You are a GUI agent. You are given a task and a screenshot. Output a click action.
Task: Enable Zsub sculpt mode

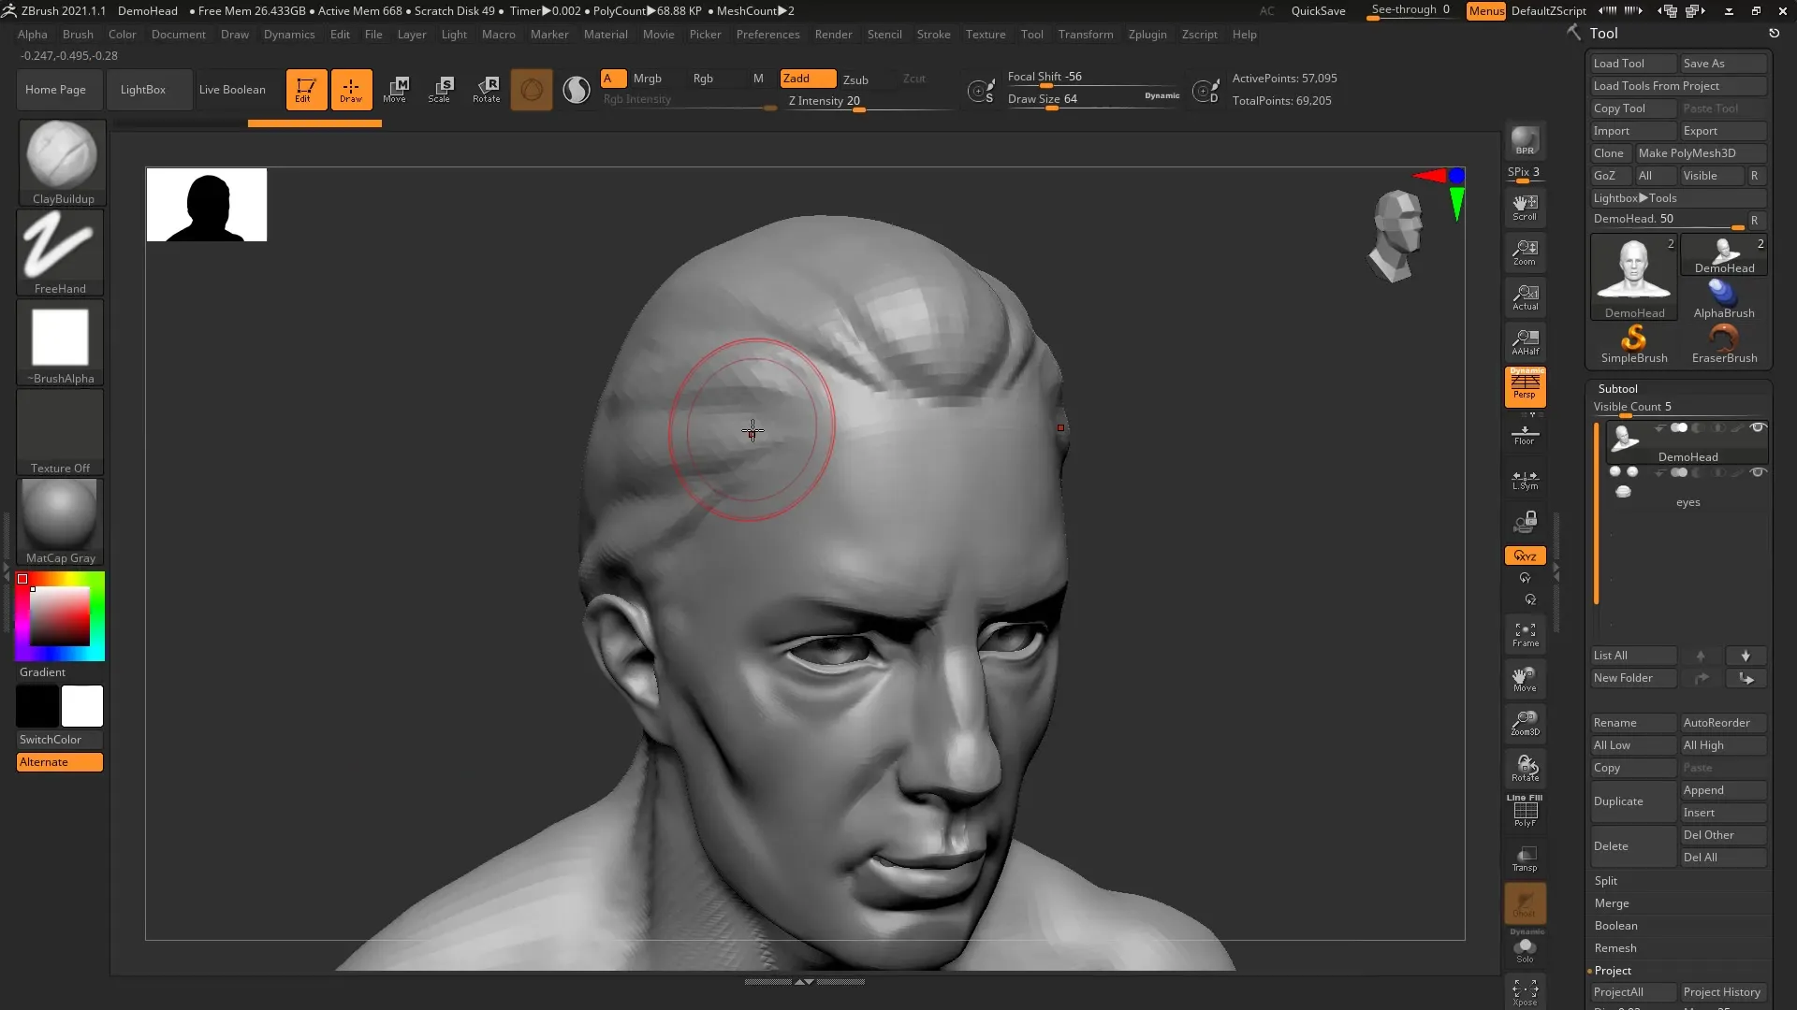855,79
